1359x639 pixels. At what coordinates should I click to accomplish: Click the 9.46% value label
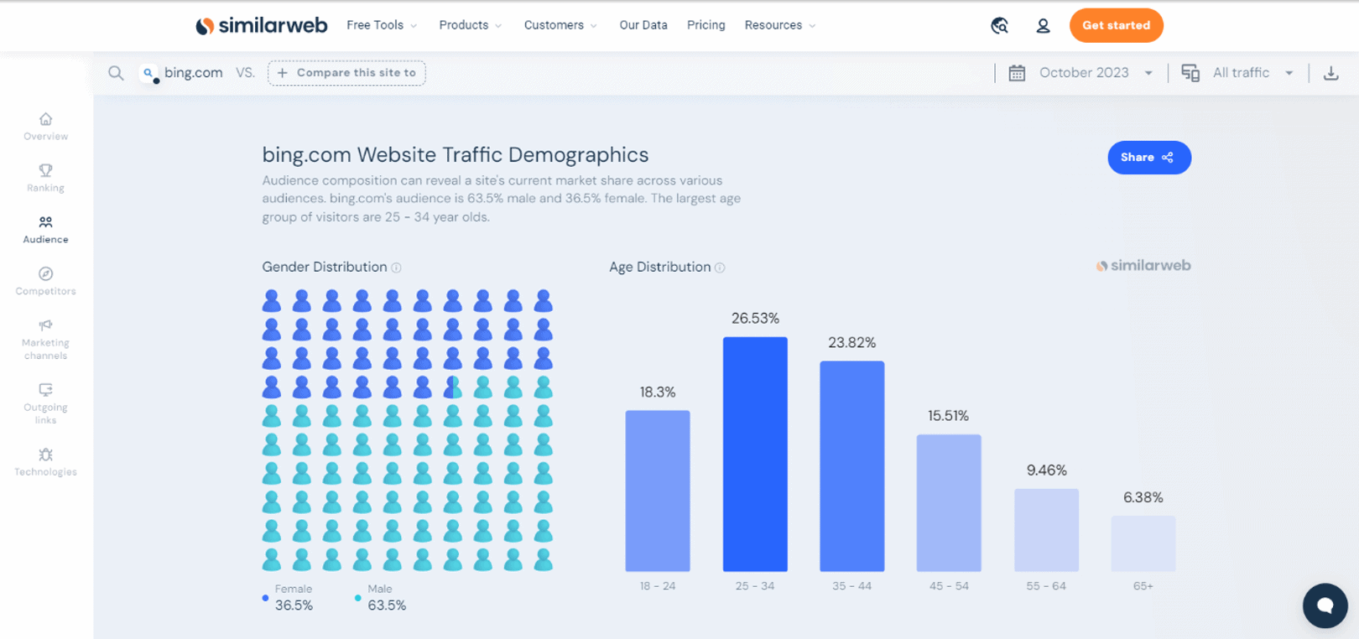(x=1046, y=470)
